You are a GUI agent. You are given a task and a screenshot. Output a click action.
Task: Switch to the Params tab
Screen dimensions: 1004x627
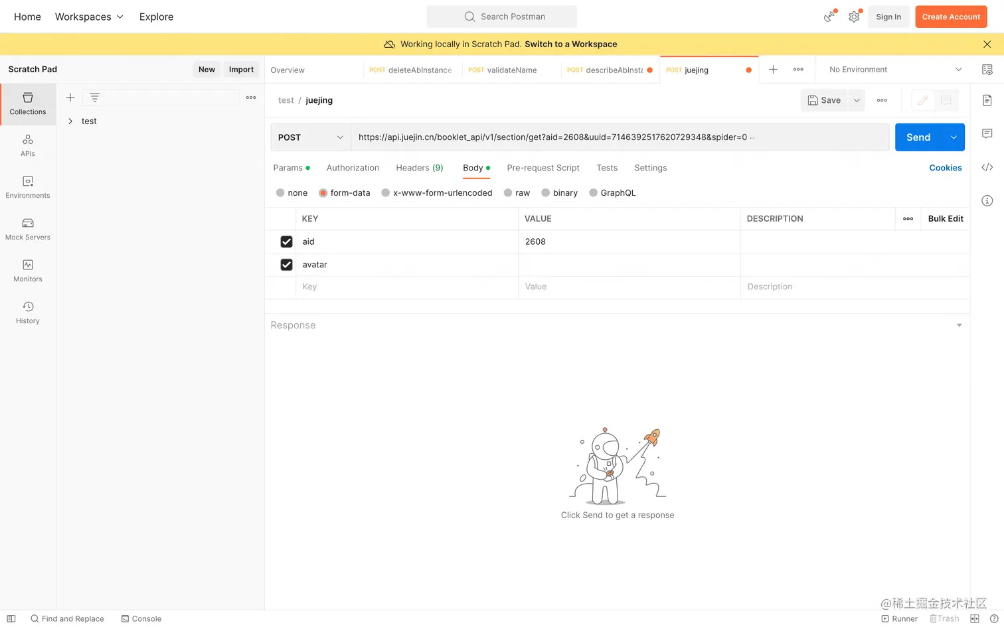(292, 169)
